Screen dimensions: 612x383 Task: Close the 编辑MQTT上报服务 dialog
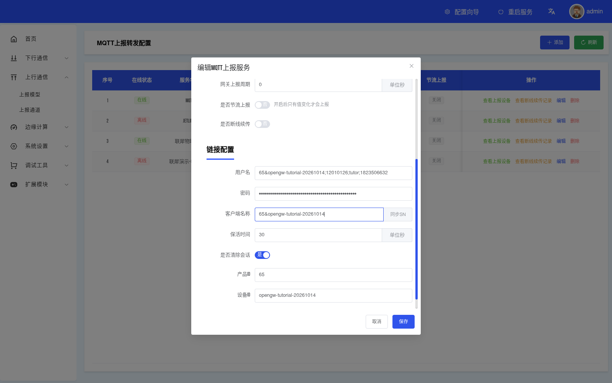(412, 66)
